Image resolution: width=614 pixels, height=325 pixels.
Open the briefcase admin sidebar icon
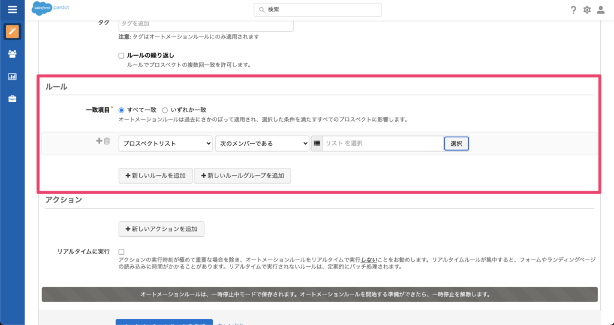(x=12, y=99)
